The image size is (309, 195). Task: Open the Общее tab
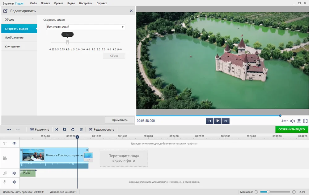tap(19, 19)
